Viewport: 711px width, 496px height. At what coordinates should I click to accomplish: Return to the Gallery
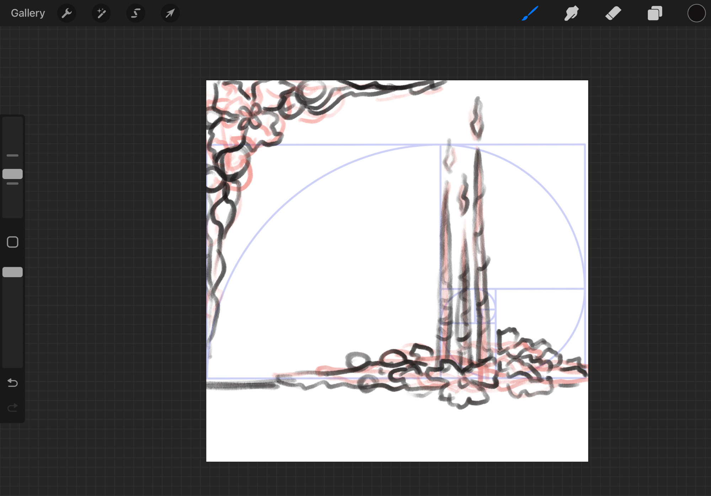click(28, 13)
